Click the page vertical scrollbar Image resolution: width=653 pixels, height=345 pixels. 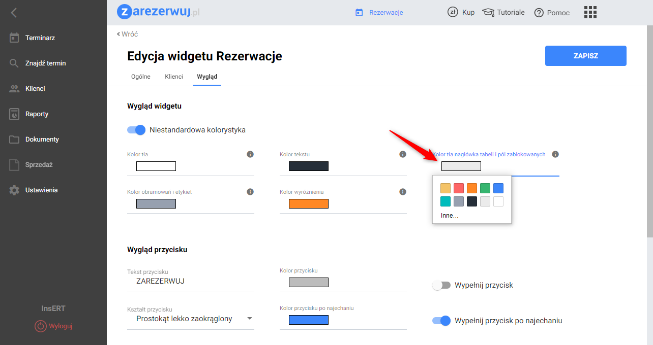point(649,132)
